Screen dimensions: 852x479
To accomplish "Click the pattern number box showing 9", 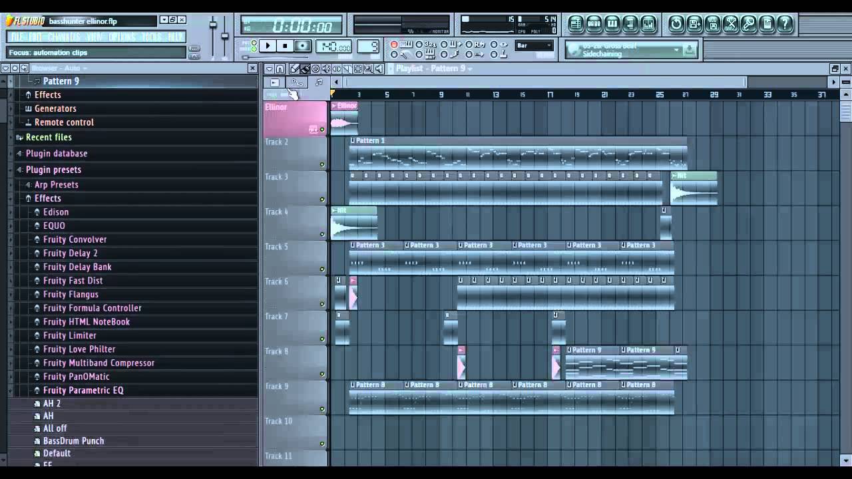I will [368, 46].
